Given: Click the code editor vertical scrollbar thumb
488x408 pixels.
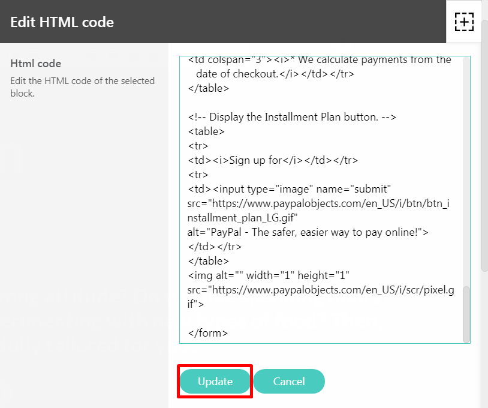Looking at the screenshot, I should click(466, 314).
